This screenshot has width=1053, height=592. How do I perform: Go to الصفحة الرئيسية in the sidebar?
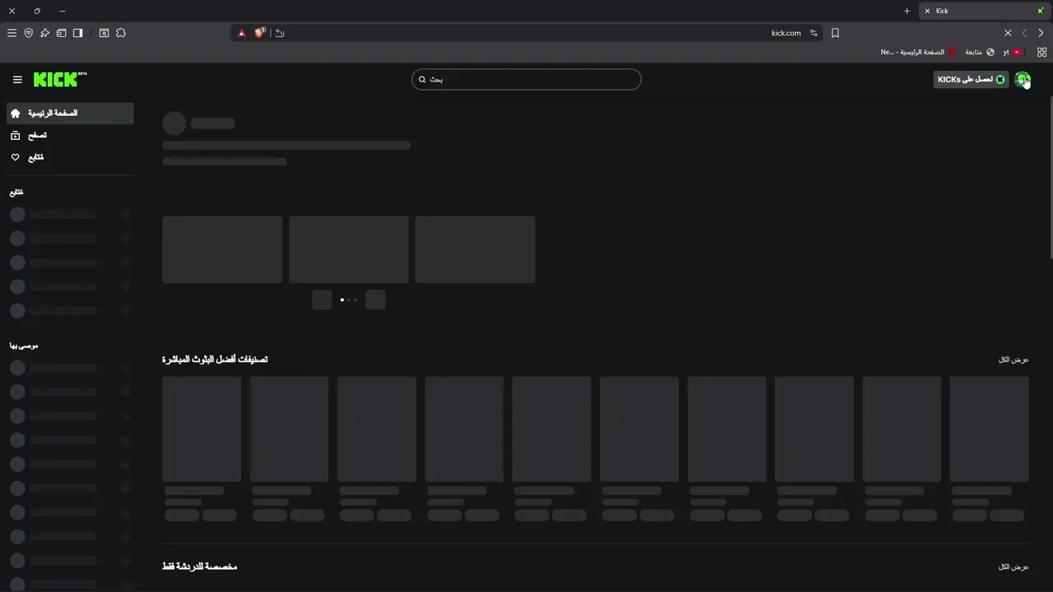point(70,113)
